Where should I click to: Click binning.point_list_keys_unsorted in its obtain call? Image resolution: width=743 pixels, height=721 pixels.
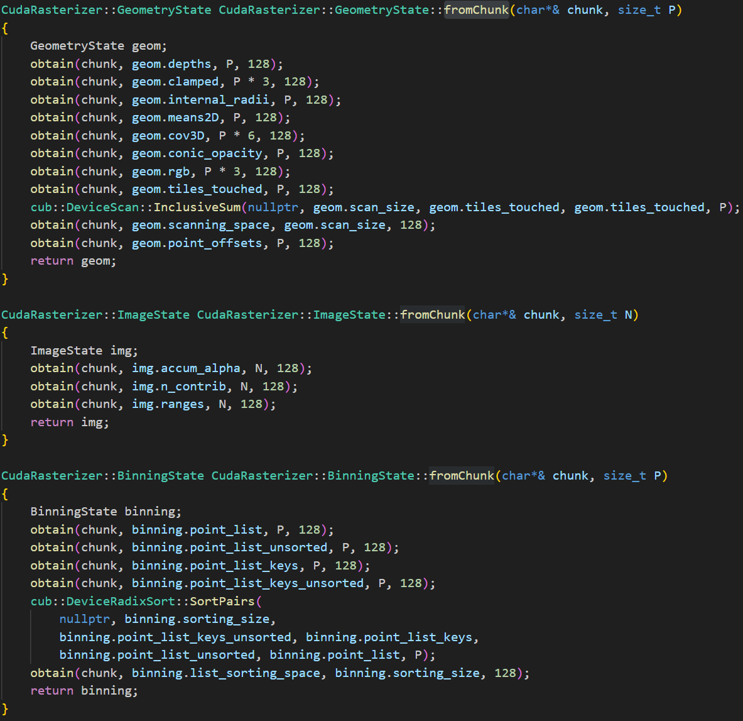point(247,583)
